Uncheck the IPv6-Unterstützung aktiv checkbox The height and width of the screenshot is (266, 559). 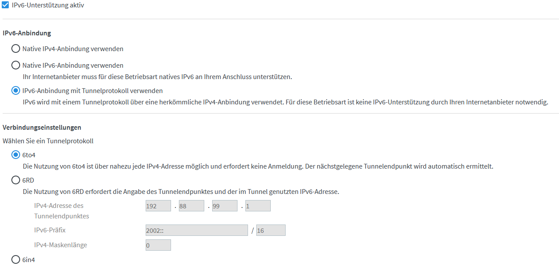pos(6,5)
